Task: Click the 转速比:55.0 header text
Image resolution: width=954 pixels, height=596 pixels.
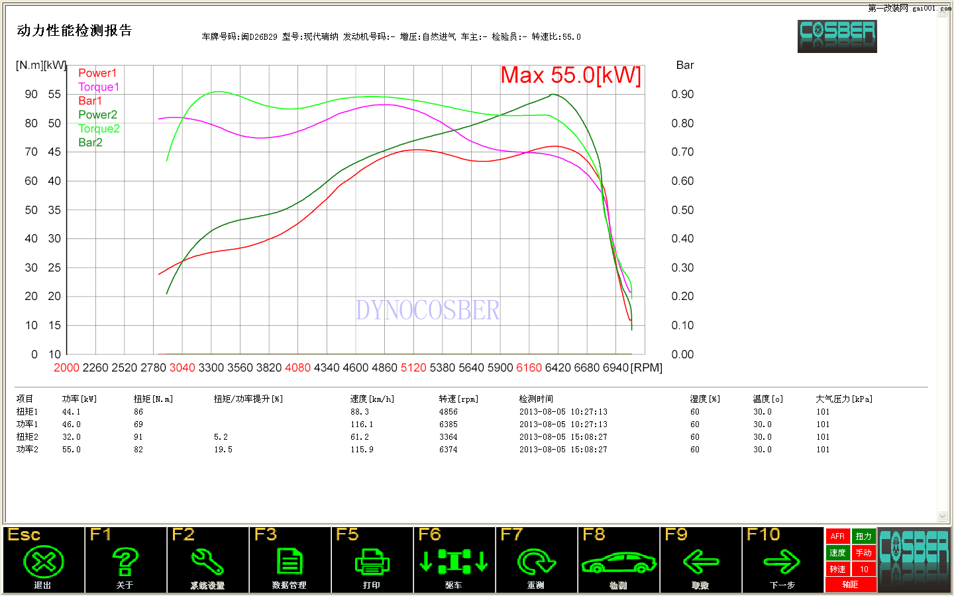Action: [556, 37]
